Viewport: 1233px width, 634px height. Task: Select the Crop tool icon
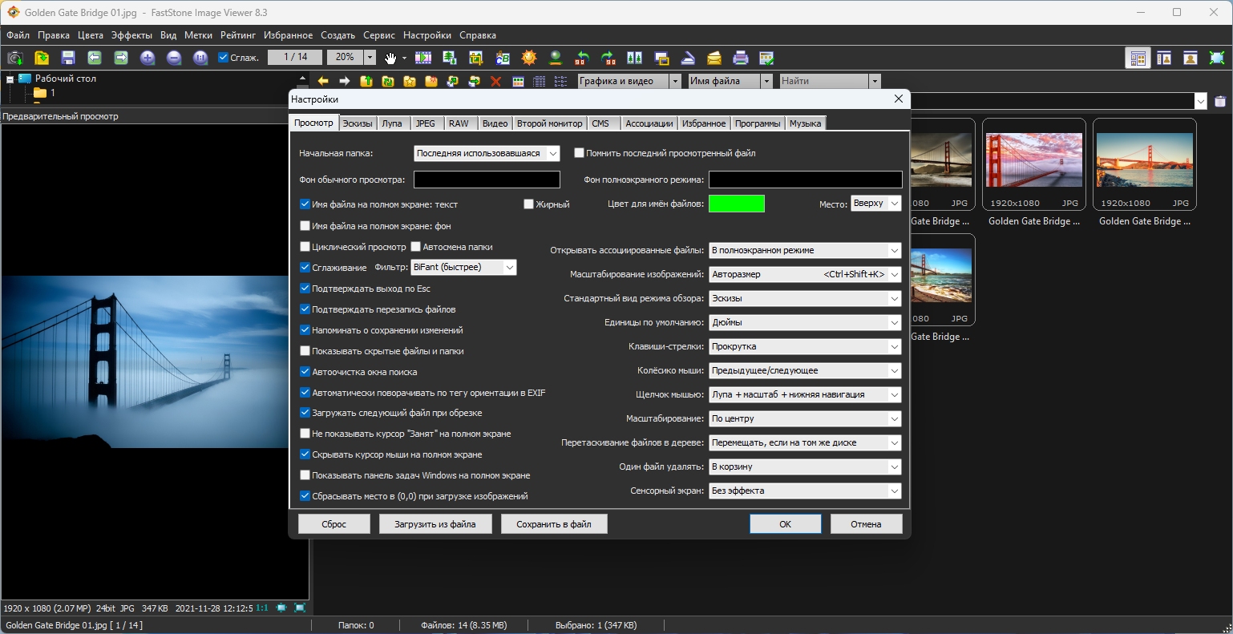tap(476, 58)
